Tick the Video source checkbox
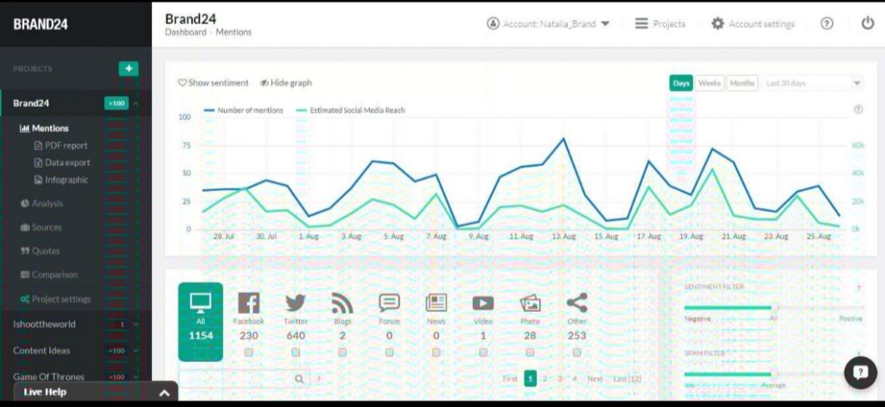Image resolution: width=885 pixels, height=407 pixels. pos(483,353)
